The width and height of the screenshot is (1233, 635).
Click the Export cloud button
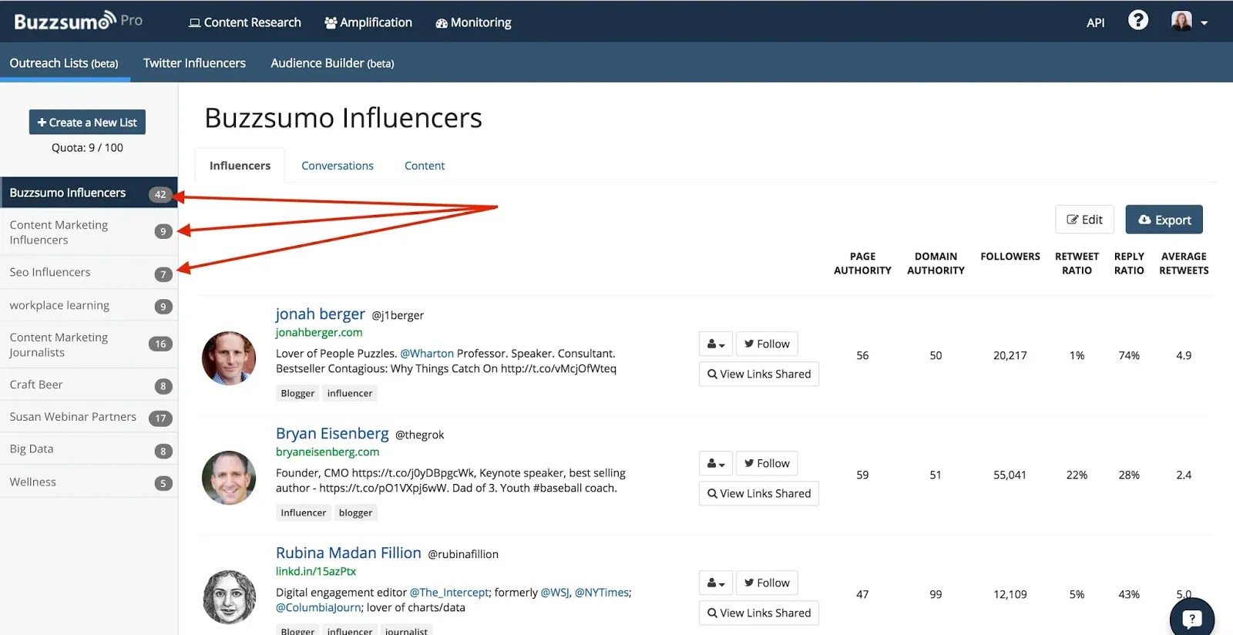[1164, 220]
